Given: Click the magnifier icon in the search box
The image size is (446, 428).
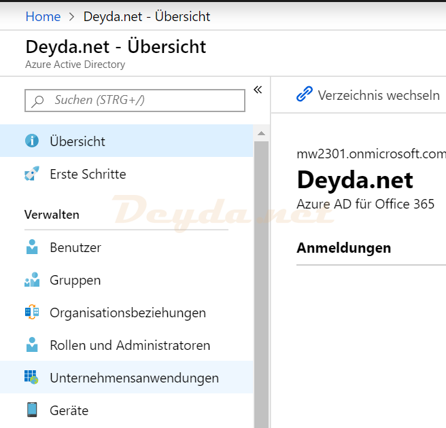Looking at the screenshot, I should (38, 101).
